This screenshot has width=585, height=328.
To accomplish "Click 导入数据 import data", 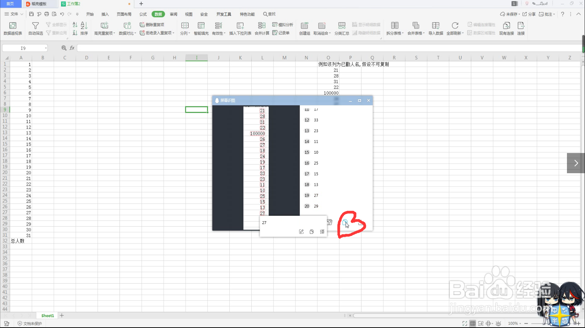I will (x=435, y=29).
